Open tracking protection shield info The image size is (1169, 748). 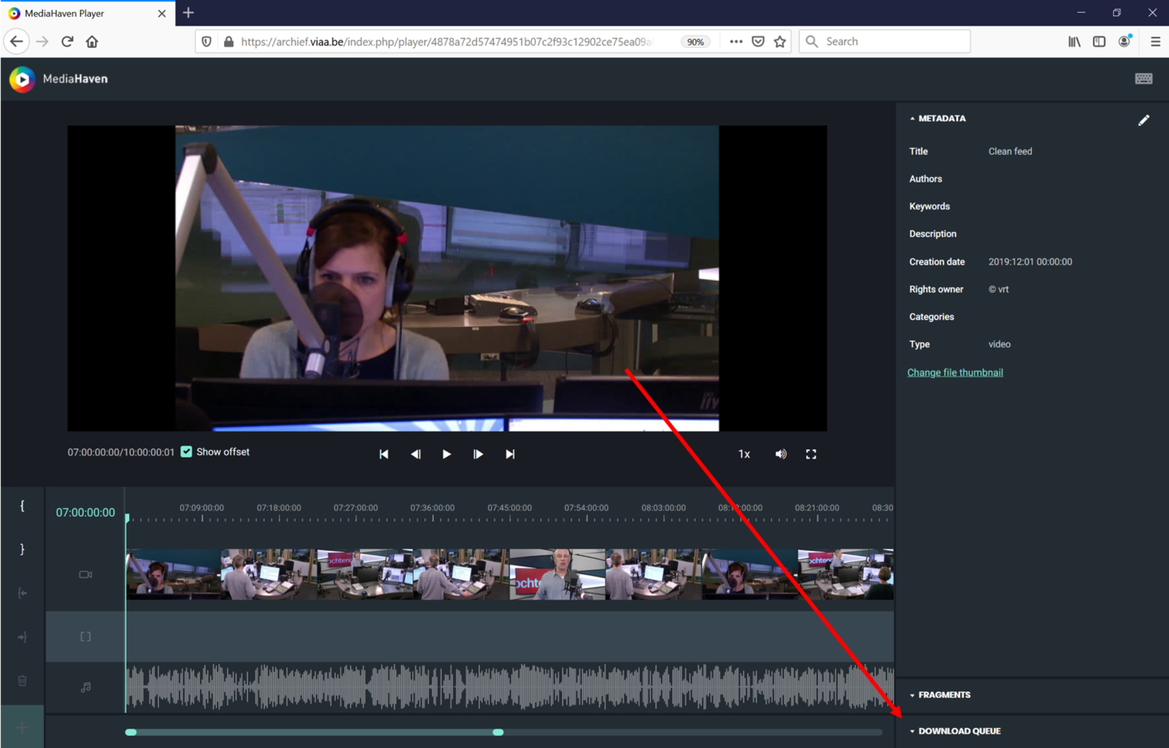click(207, 41)
